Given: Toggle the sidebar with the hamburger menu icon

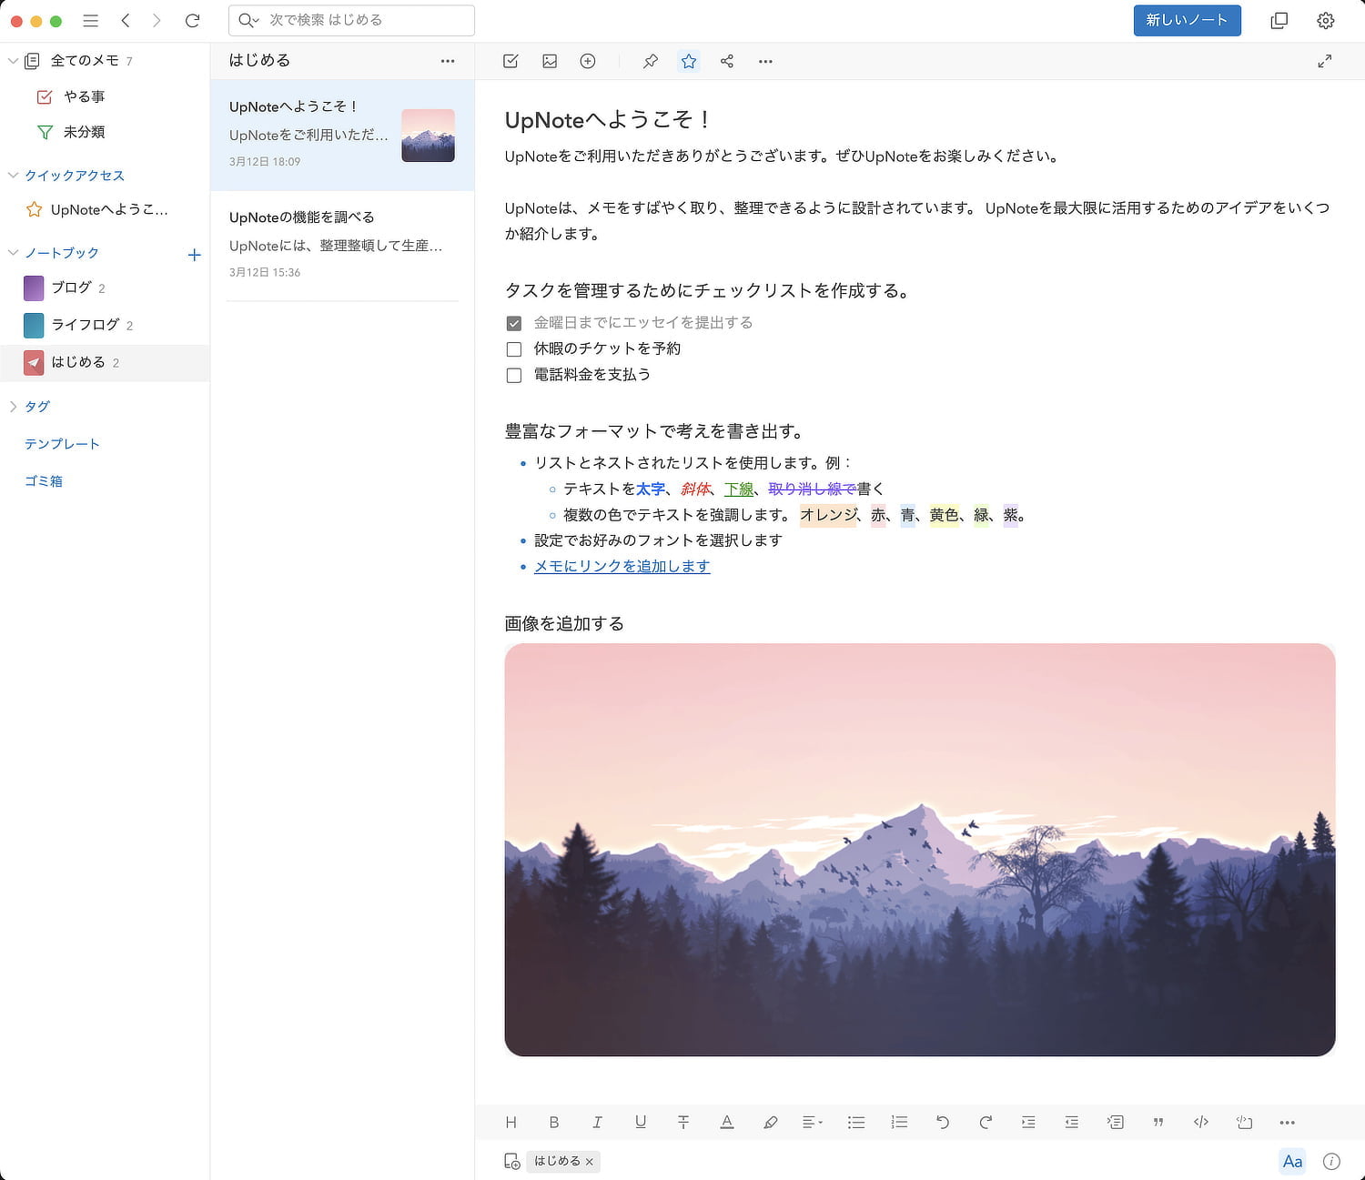Looking at the screenshot, I should tap(90, 20).
